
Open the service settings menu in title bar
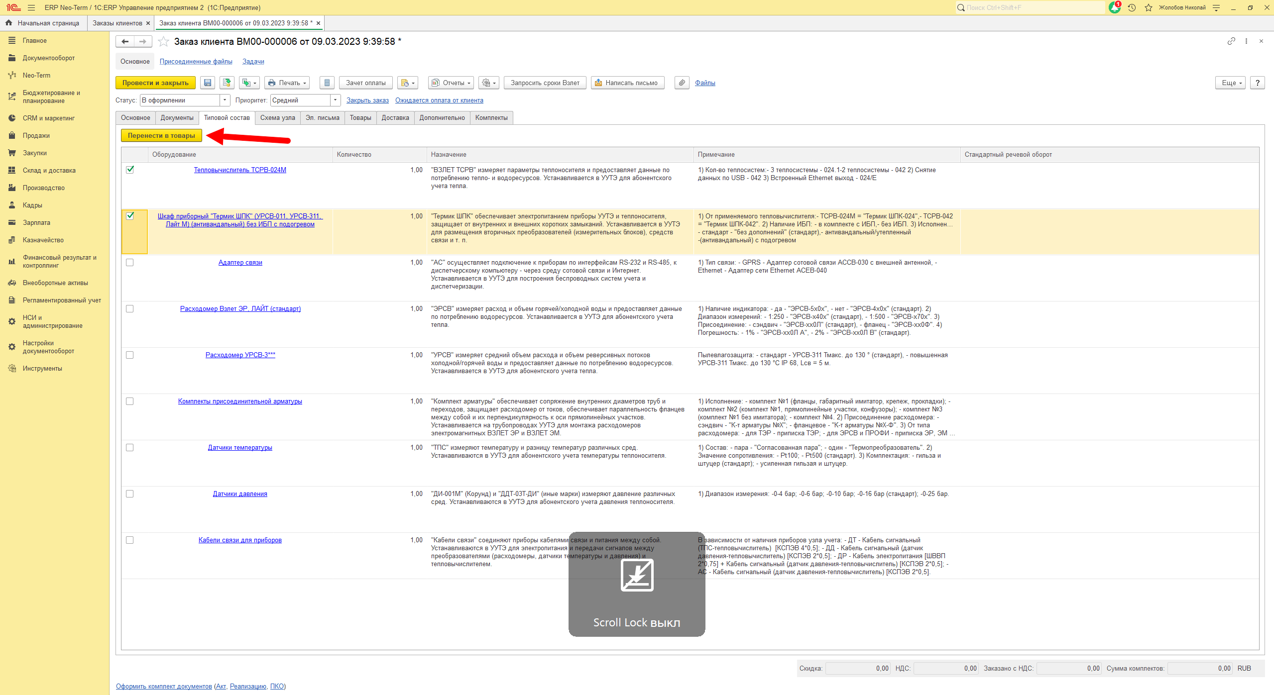(1216, 7)
